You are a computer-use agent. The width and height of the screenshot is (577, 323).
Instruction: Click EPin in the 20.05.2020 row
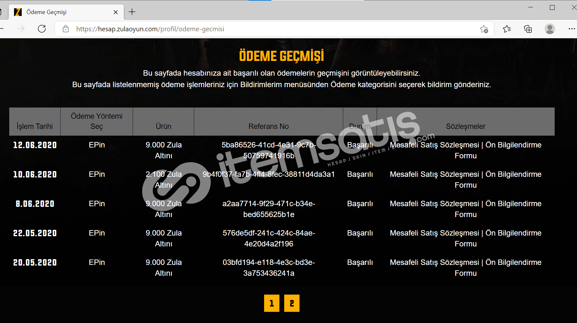97,262
